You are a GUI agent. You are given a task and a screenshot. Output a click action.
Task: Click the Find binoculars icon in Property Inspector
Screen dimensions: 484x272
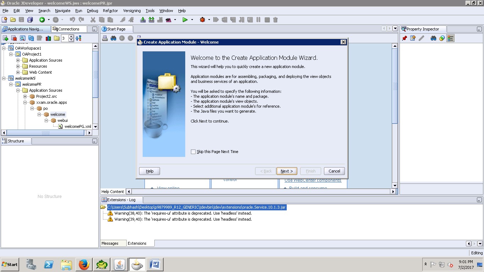pyautogui.click(x=433, y=38)
